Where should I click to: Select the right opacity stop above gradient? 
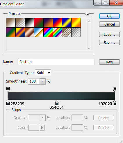pyautogui.click(x=115, y=89)
